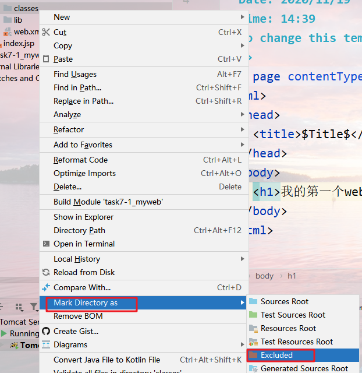Click the Paste clipboard icon
Image resolution: width=362 pixels, height=373 pixels.
[46, 59]
